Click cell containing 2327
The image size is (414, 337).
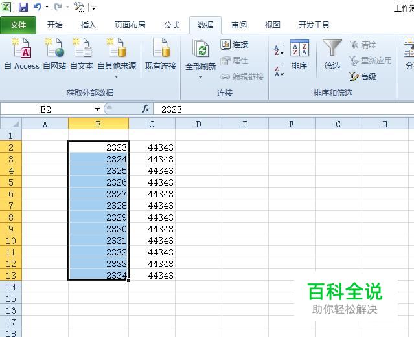click(x=98, y=193)
